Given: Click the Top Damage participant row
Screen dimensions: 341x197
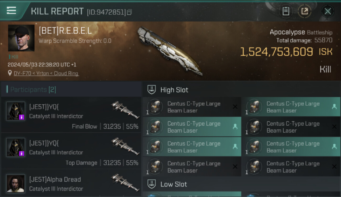Looking at the screenshot, I should 71,151.
